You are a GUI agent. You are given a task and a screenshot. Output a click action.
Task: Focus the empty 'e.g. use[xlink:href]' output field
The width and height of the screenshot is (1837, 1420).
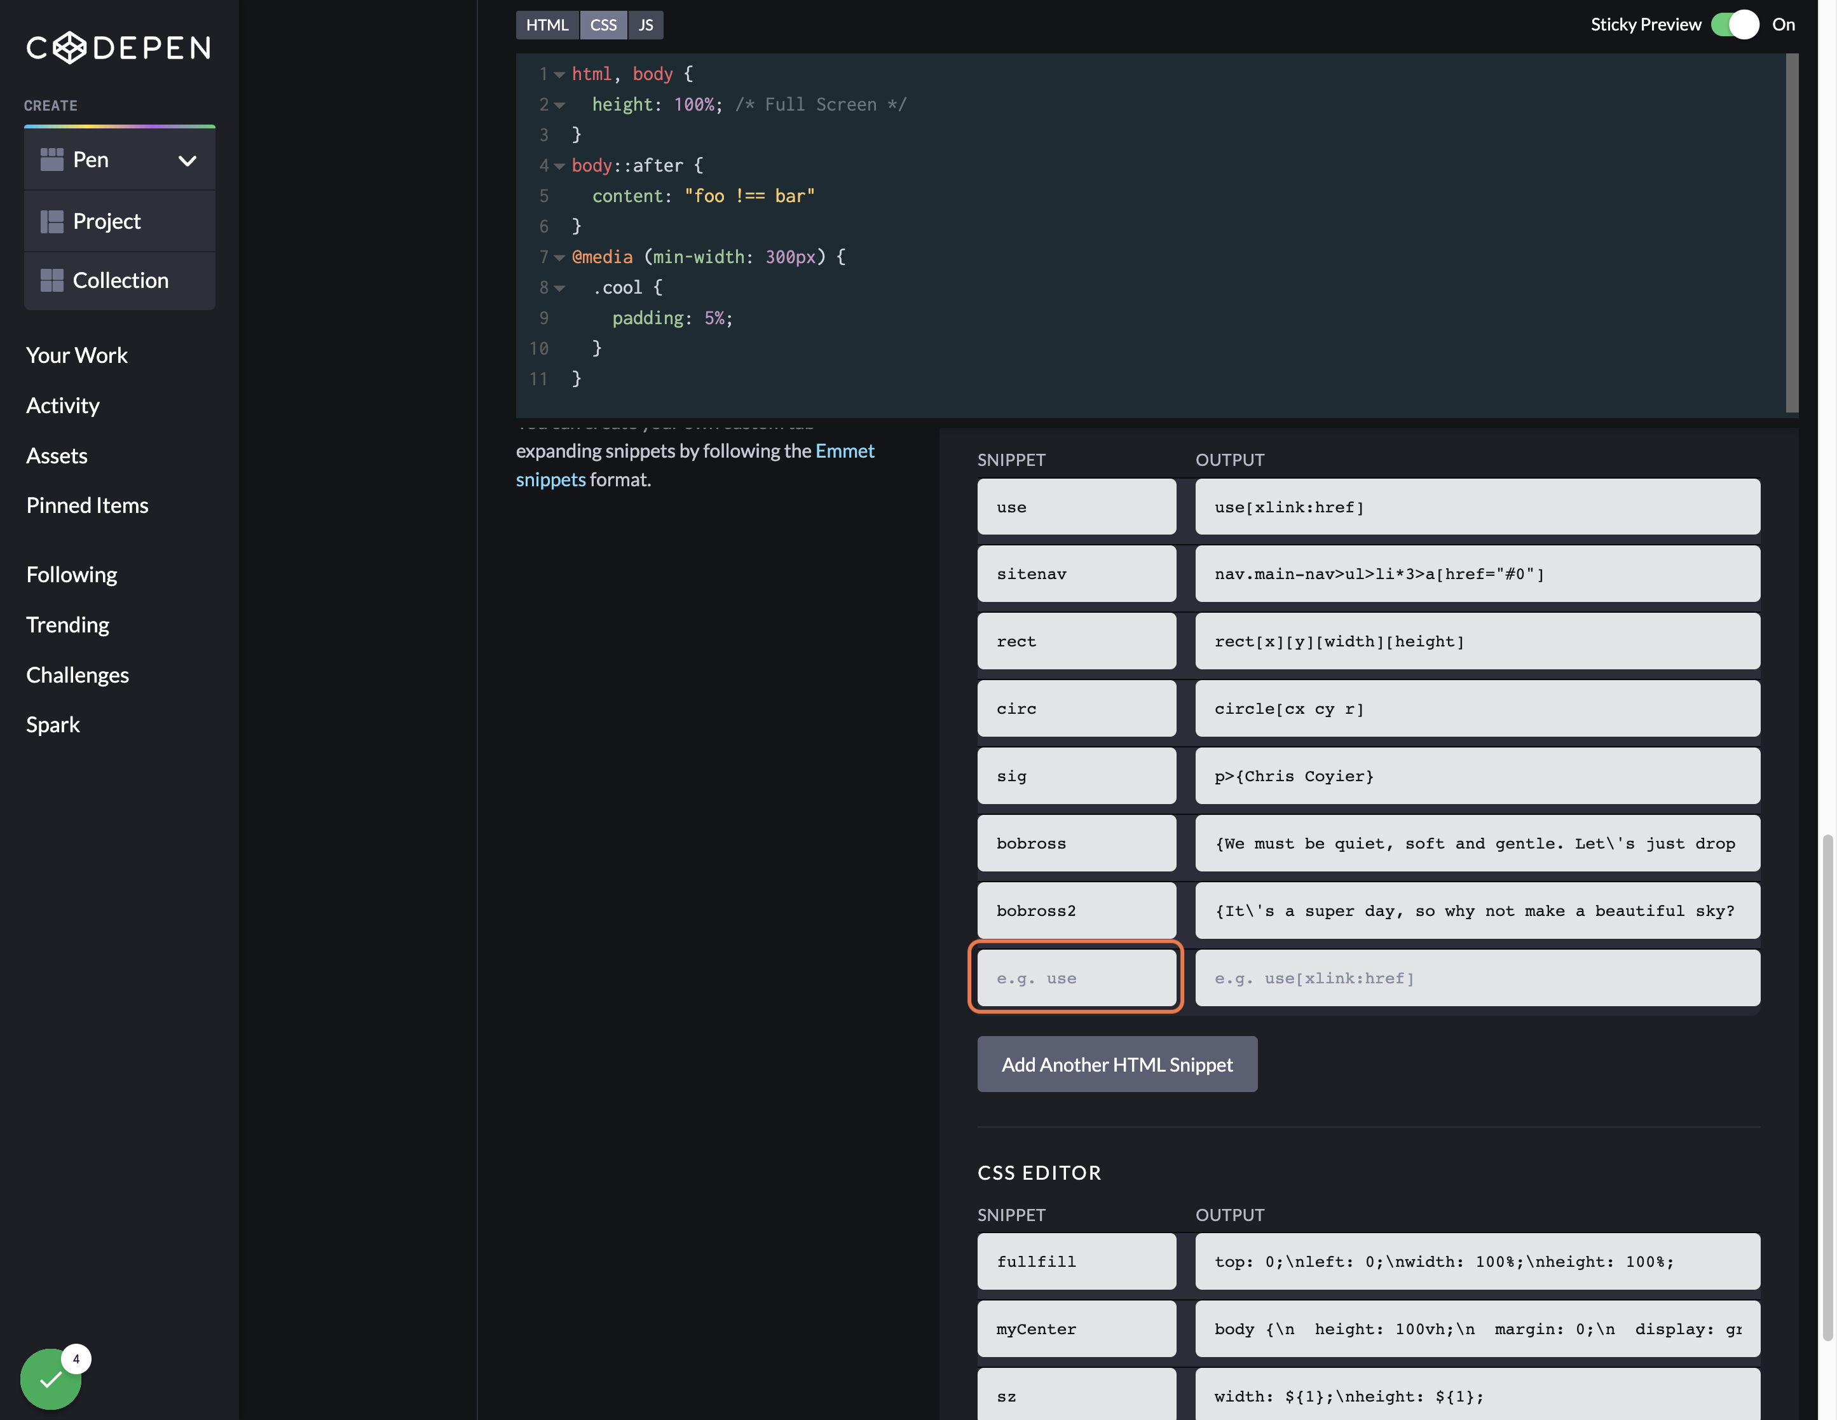click(1477, 978)
